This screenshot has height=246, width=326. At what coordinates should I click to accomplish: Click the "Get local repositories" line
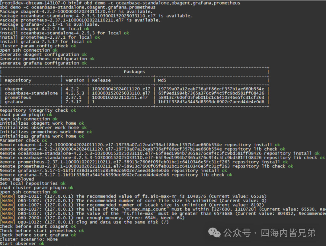(x=33, y=184)
